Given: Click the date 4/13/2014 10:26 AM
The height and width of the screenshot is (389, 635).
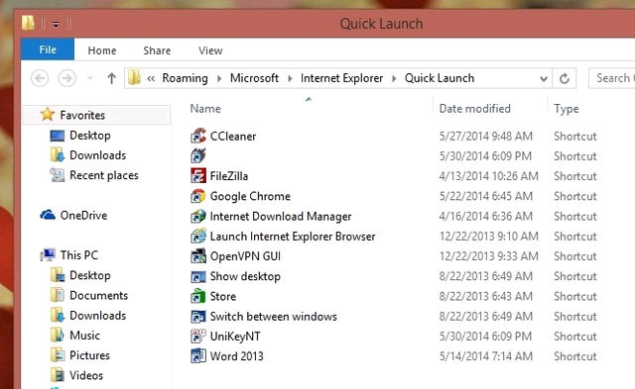Looking at the screenshot, I should (x=489, y=176).
